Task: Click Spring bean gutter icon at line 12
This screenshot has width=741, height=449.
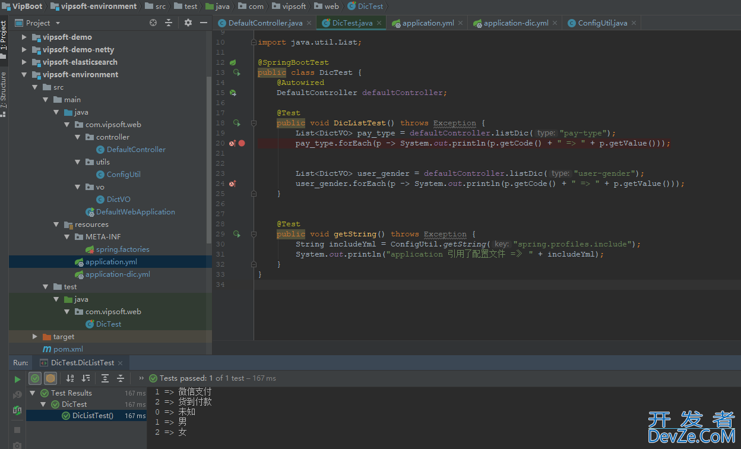Action: (x=233, y=62)
